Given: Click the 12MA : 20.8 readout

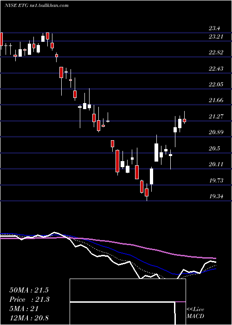Looking at the screenshot, I should (x=29, y=318).
